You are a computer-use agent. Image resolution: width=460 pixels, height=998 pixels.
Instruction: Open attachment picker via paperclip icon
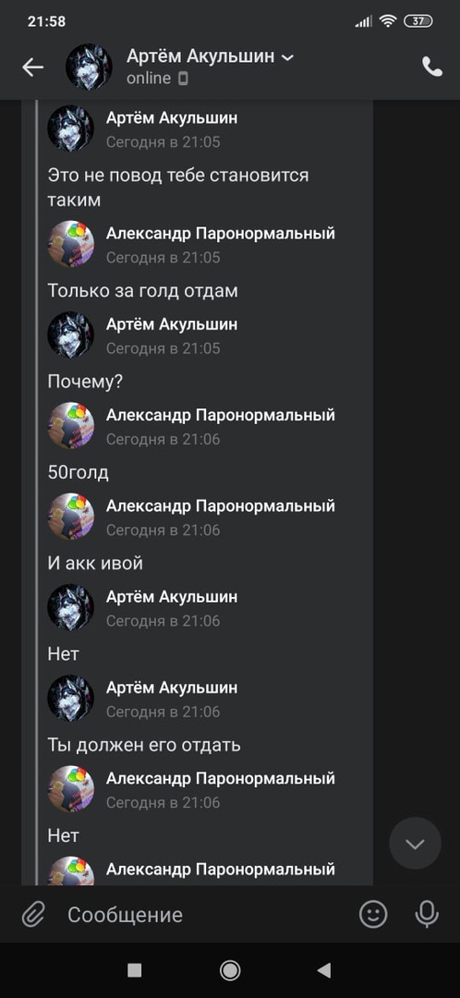click(33, 915)
